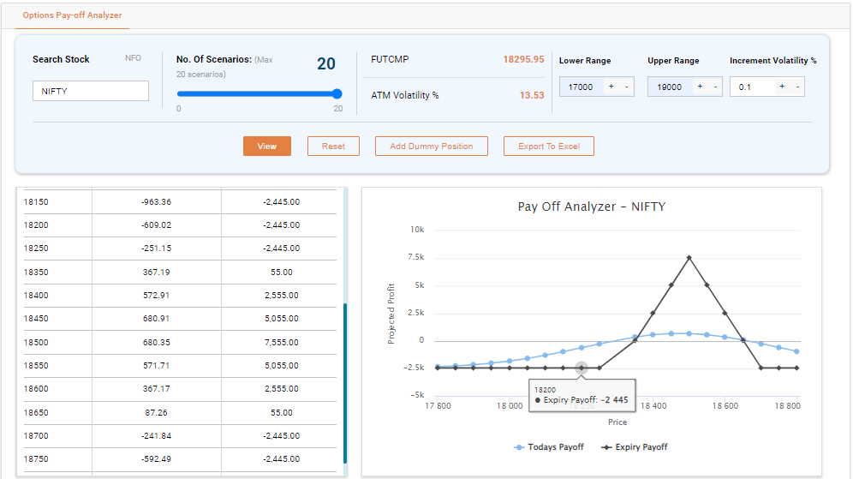Image resolution: width=853 pixels, height=479 pixels.
Task: Click the peak point of Expiry Payoff
Action: point(689,257)
